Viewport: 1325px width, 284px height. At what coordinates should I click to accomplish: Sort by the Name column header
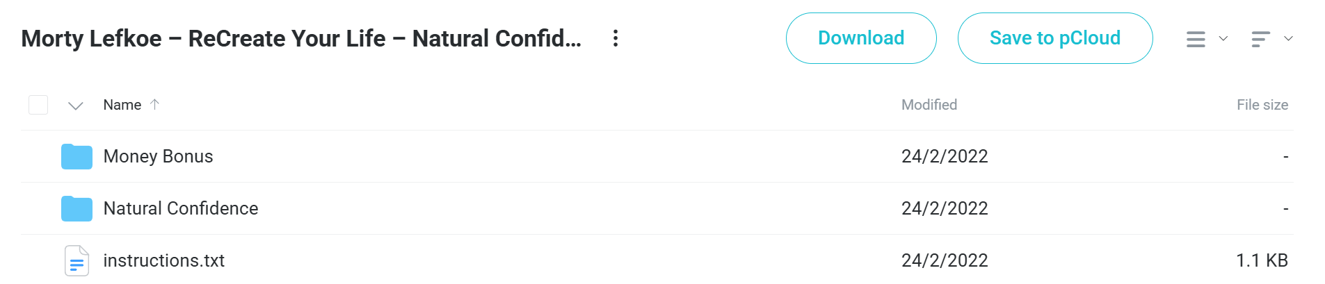tap(122, 105)
